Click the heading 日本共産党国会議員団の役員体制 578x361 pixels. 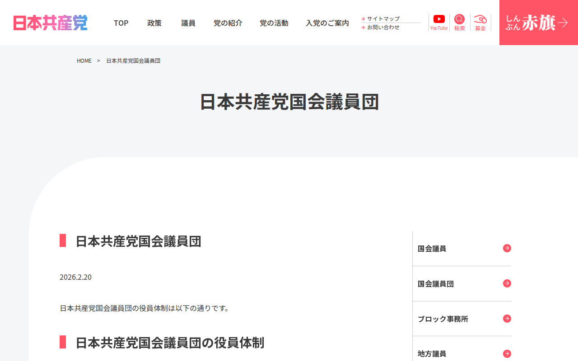pos(170,342)
